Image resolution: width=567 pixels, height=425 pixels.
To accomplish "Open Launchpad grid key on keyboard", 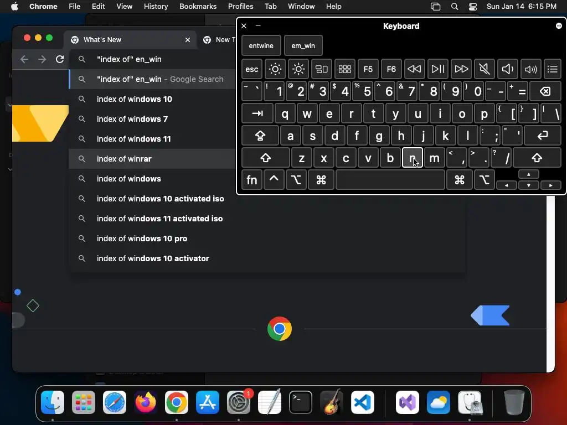I will point(344,69).
